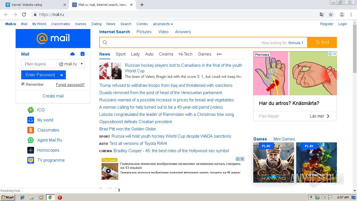Screen dimensions: 357x201
Task: Close the translator gadget ad
Action: 242,159
